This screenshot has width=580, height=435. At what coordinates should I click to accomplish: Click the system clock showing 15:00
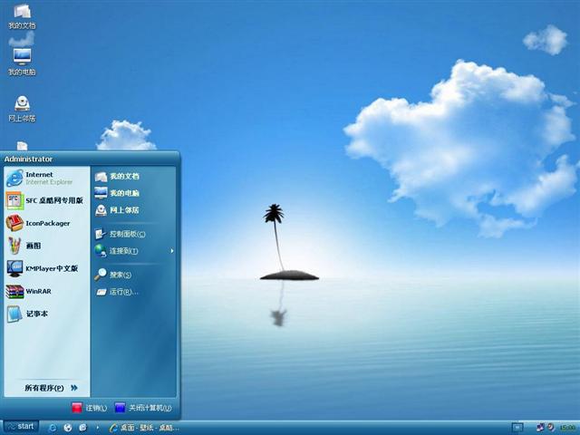pyautogui.click(x=568, y=429)
